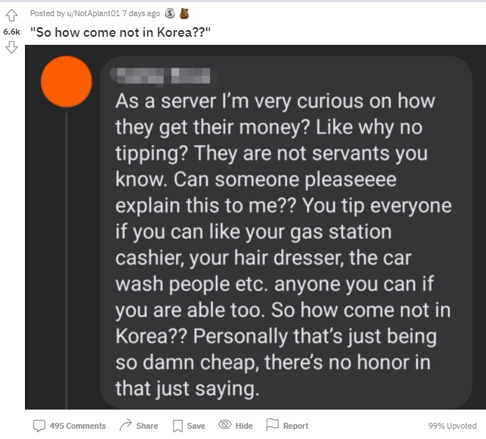Click the orange avatar circle in the image
The image size is (486, 439).
pyautogui.click(x=66, y=82)
